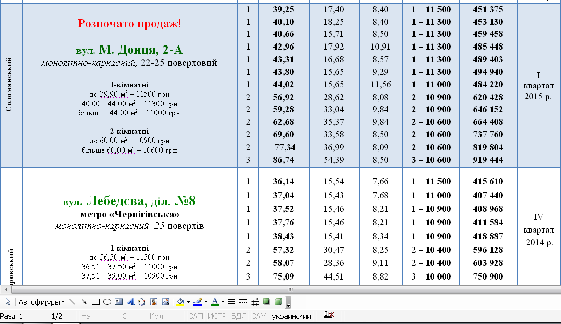Click the I квартал 2015 р. cell

tap(538, 86)
